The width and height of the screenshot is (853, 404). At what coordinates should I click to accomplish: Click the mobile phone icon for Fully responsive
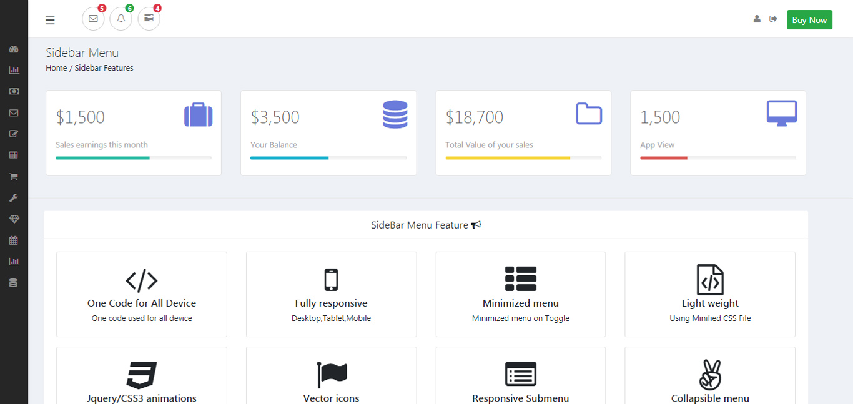(x=332, y=280)
